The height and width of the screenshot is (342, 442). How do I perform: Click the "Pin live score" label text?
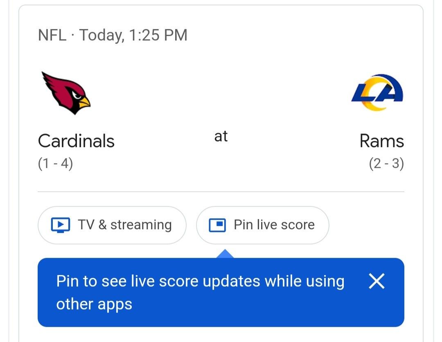[x=274, y=225]
